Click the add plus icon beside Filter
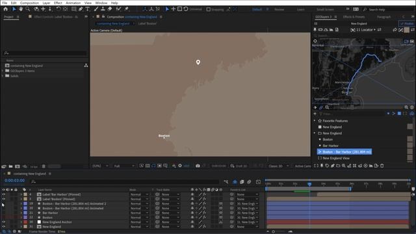Viewport: 416px width, 234px height. [x=315, y=114]
